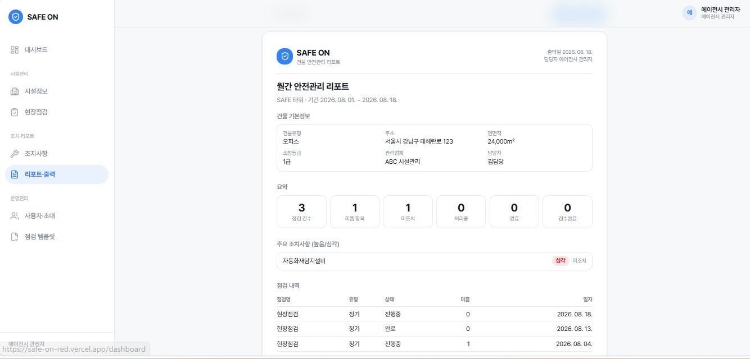Click the user avatar circle labeled 에
The width and height of the screenshot is (750, 359).
coord(689,13)
